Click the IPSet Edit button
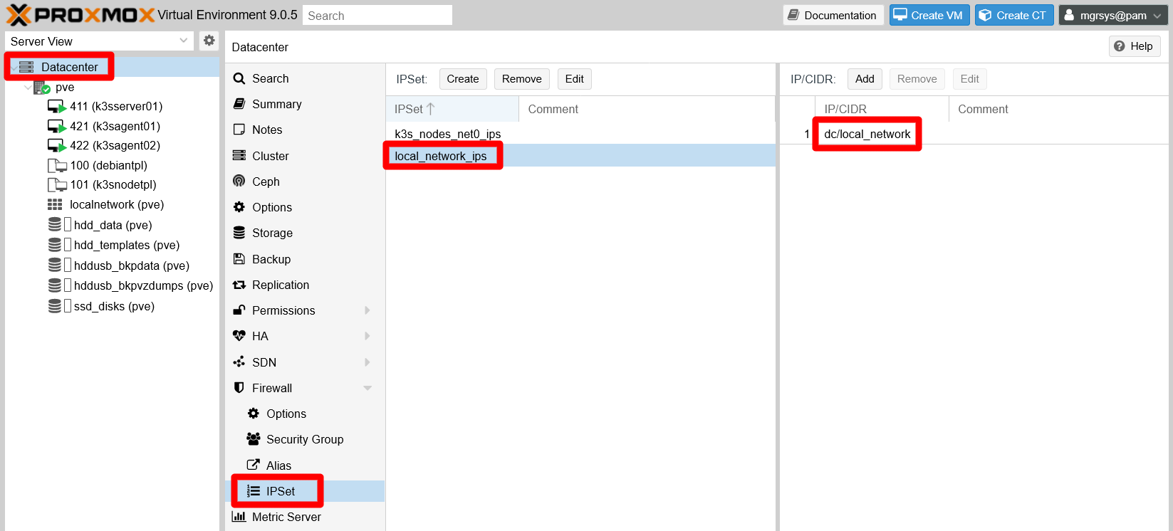The width and height of the screenshot is (1173, 531). [x=574, y=79]
